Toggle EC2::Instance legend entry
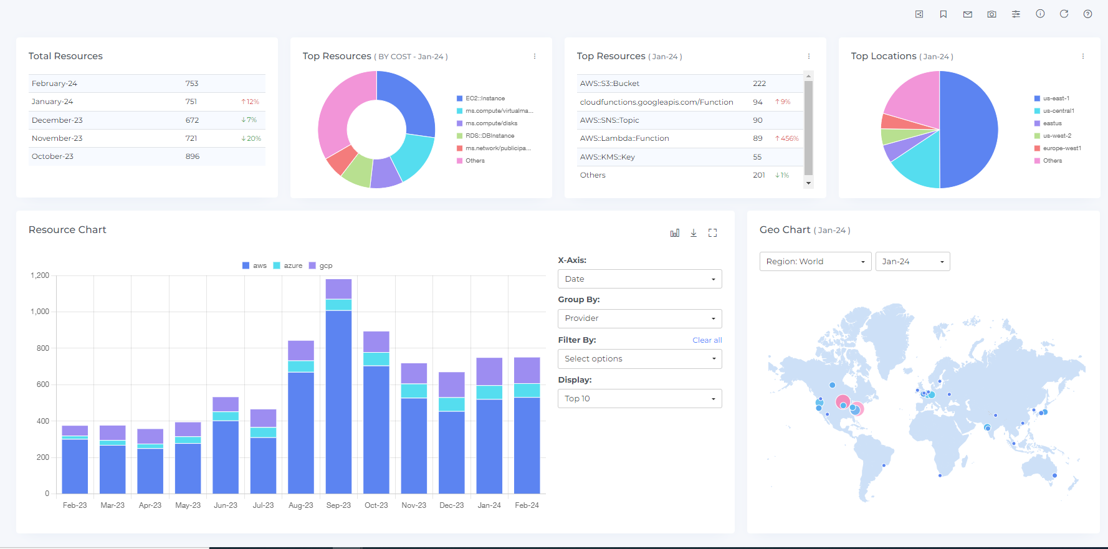Image resolution: width=1108 pixels, height=549 pixels. pos(481,98)
